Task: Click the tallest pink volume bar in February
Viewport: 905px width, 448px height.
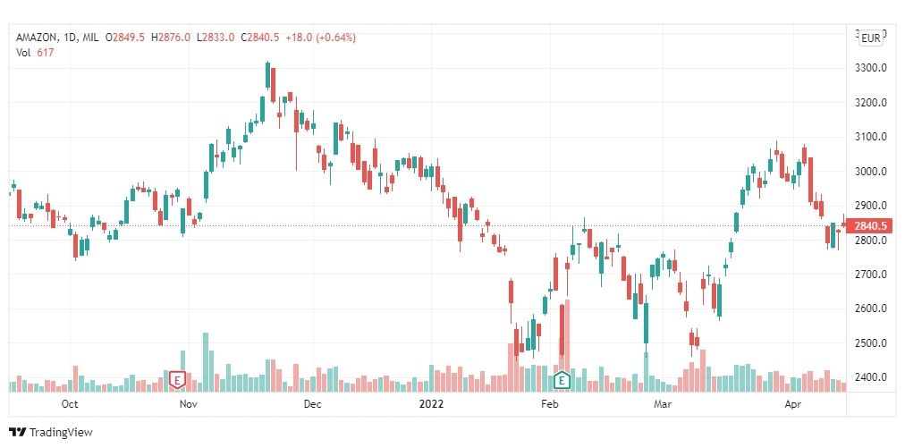Action: point(568,345)
